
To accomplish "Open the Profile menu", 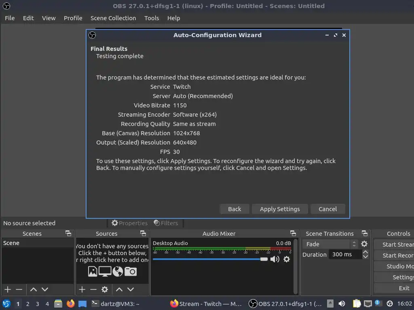I will 73,18.
